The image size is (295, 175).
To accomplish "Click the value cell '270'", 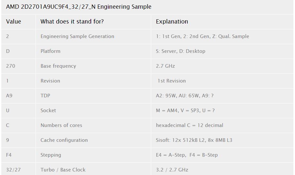I will pyautogui.click(x=11, y=66).
